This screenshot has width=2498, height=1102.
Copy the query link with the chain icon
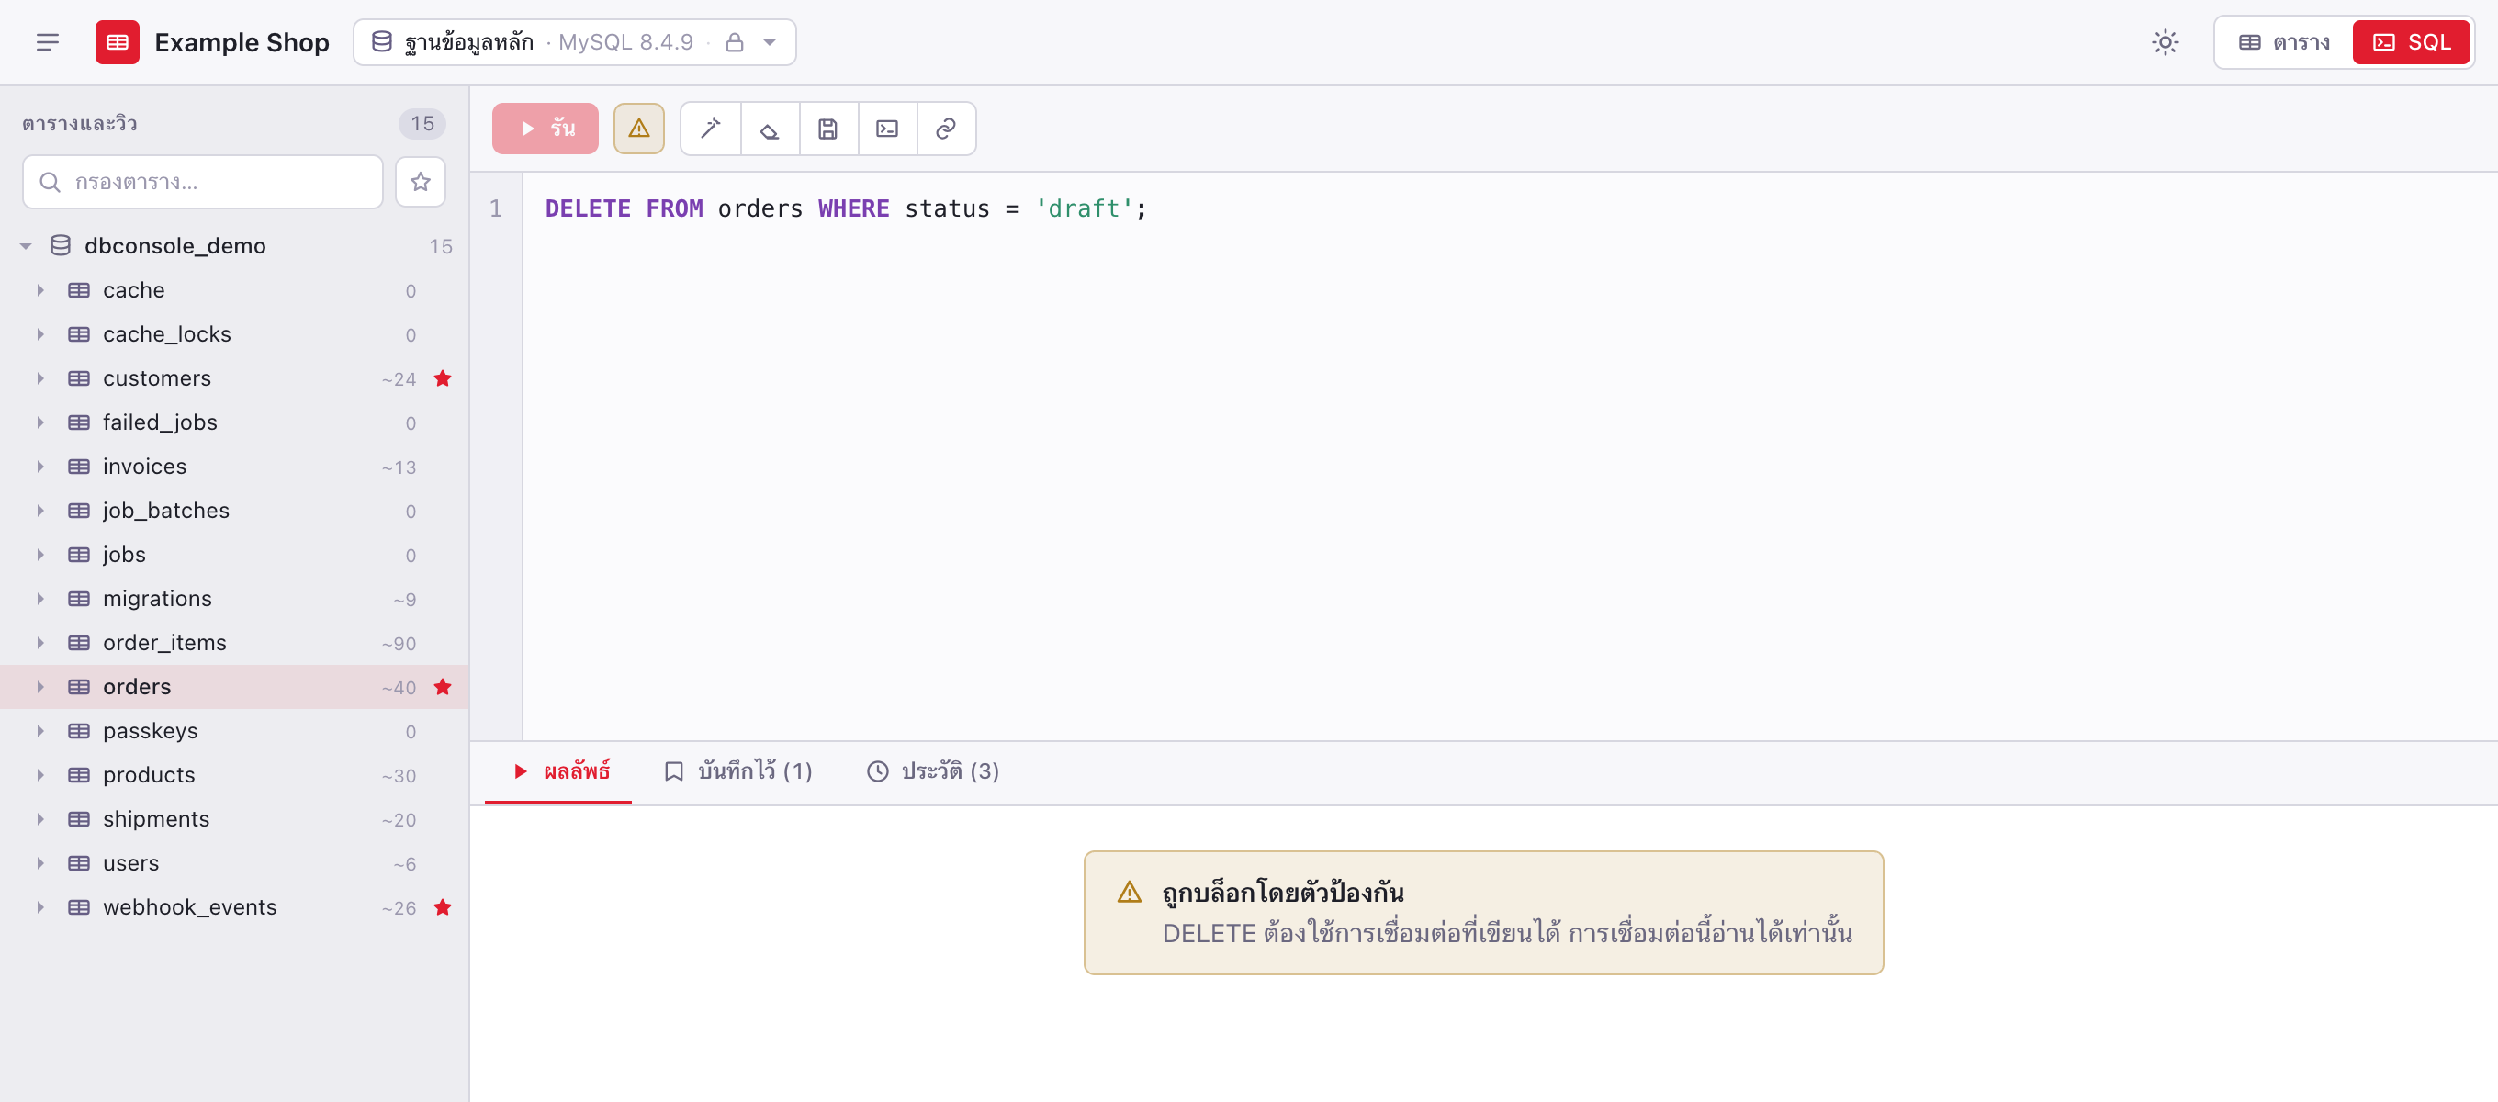point(946,128)
